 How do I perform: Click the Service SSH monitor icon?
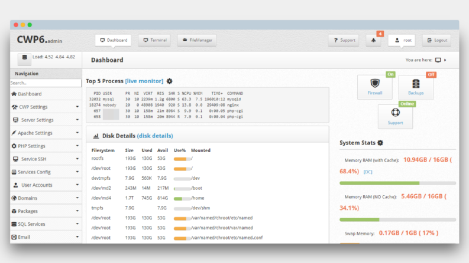click(x=15, y=159)
